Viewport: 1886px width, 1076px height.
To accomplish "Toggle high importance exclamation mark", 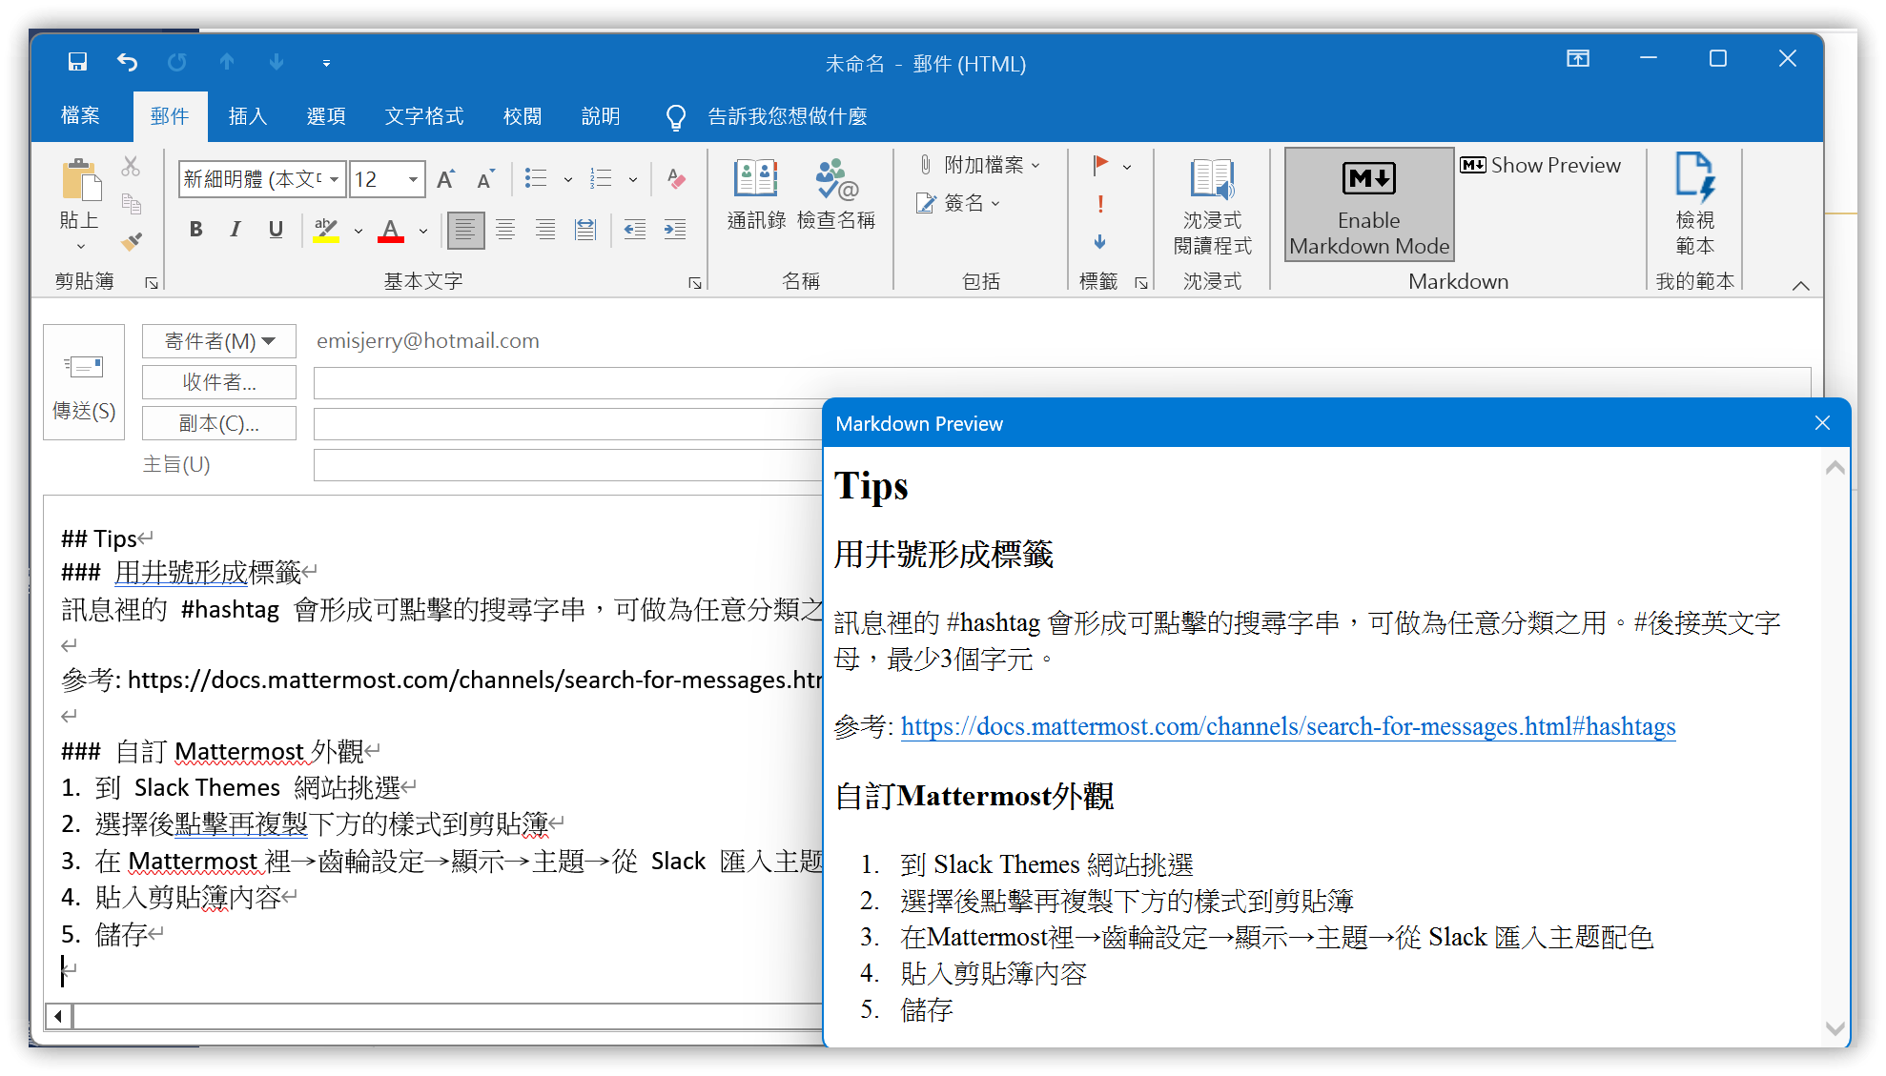I will (x=1100, y=204).
